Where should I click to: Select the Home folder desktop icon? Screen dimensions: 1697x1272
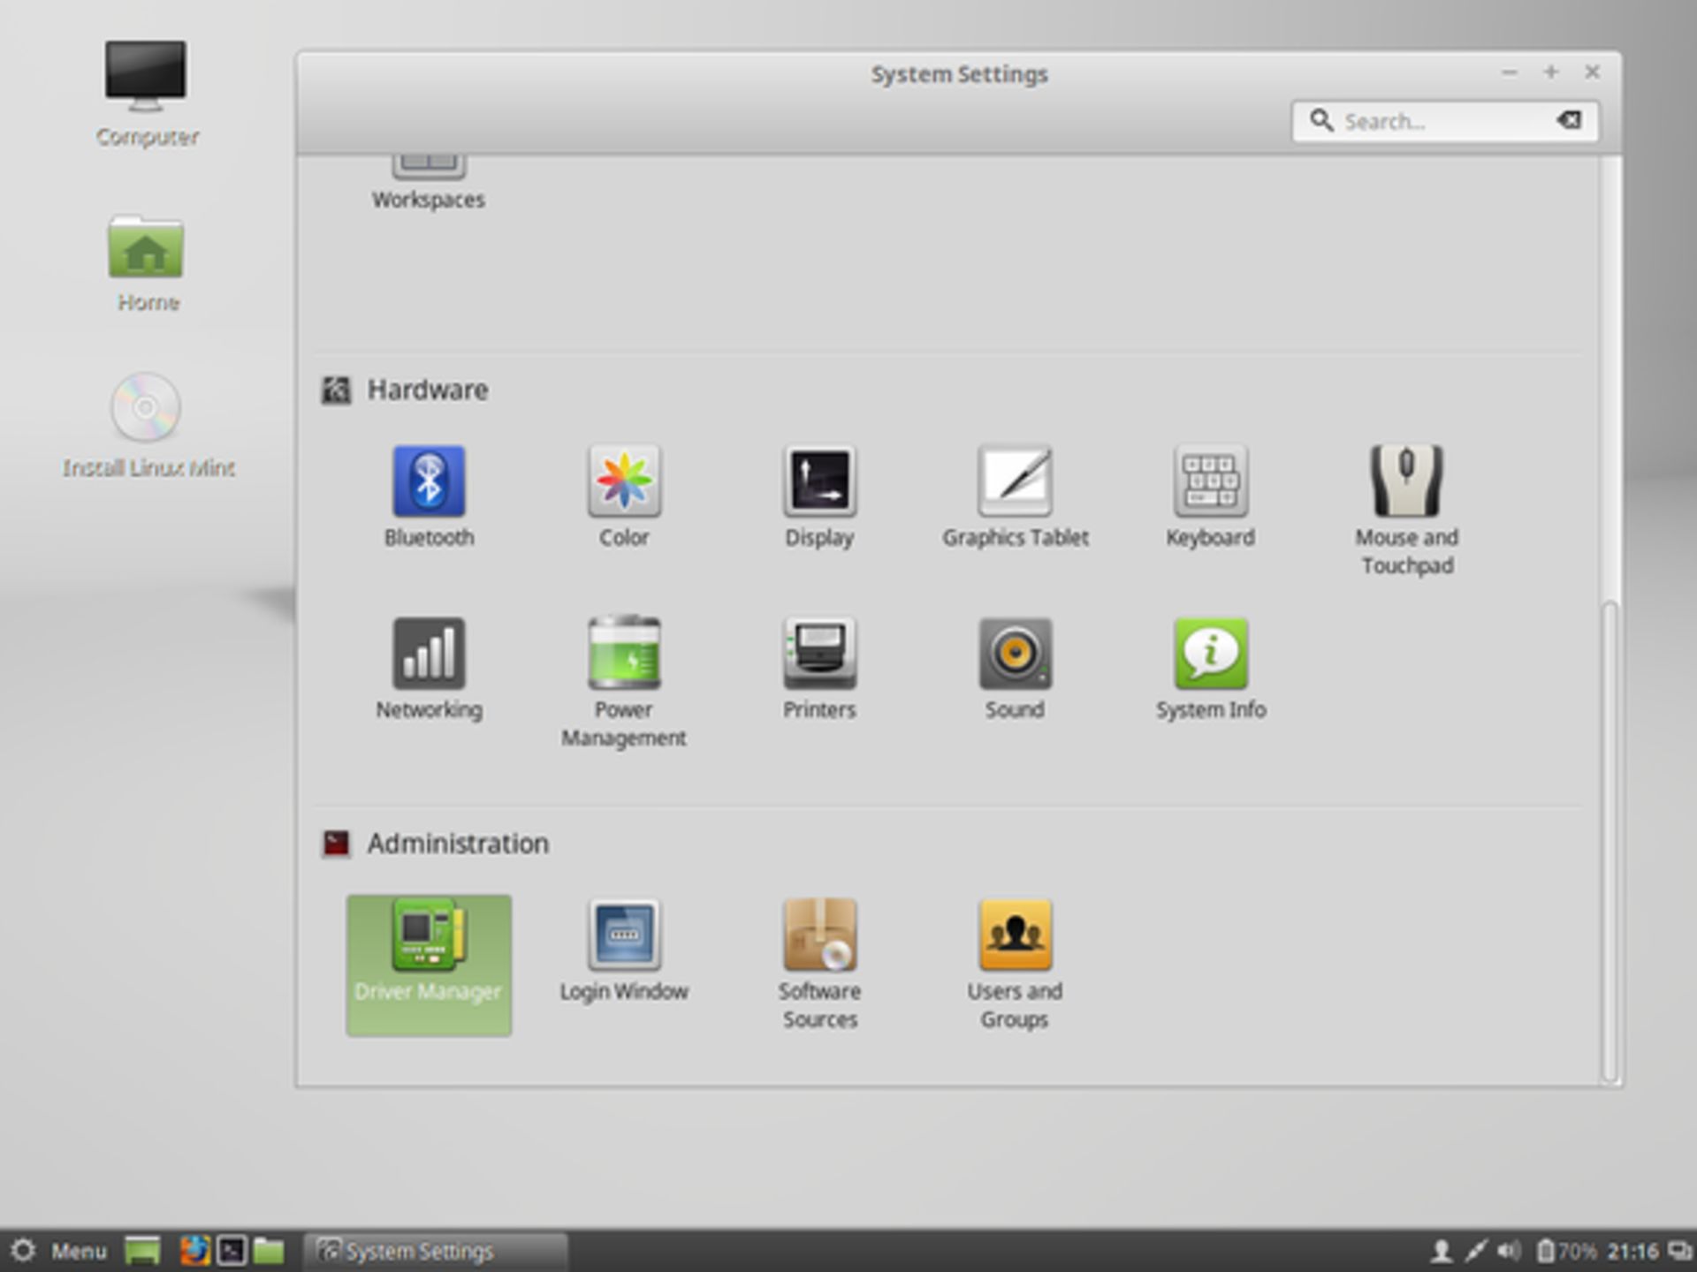[147, 263]
